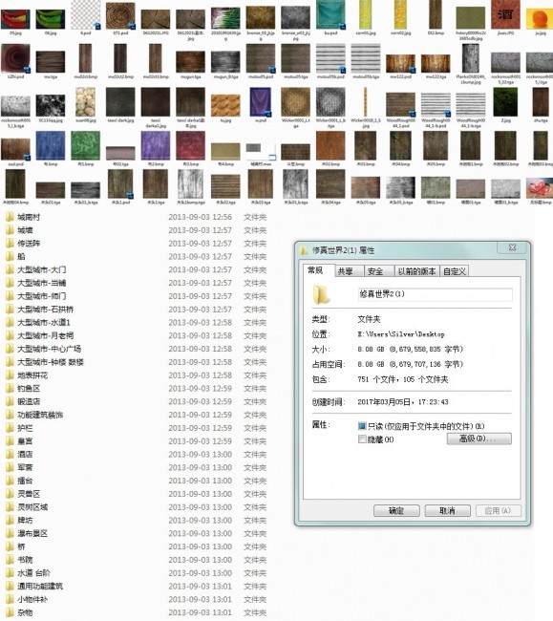
Task: Select the corn01.jpg yellow corn texture
Action: (x=366, y=14)
